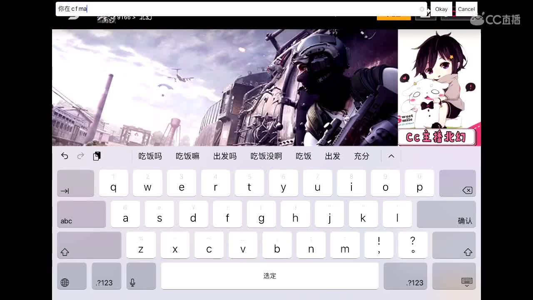The width and height of the screenshot is (533, 300).
Task: Tap the question mark and period key
Action: click(413, 245)
